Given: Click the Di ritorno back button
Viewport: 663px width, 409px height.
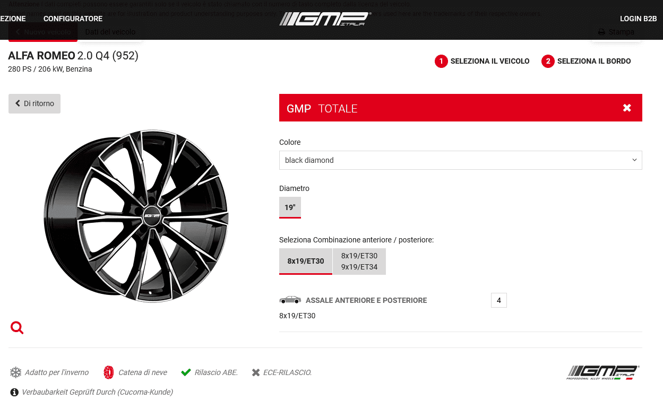Looking at the screenshot, I should 35,103.
